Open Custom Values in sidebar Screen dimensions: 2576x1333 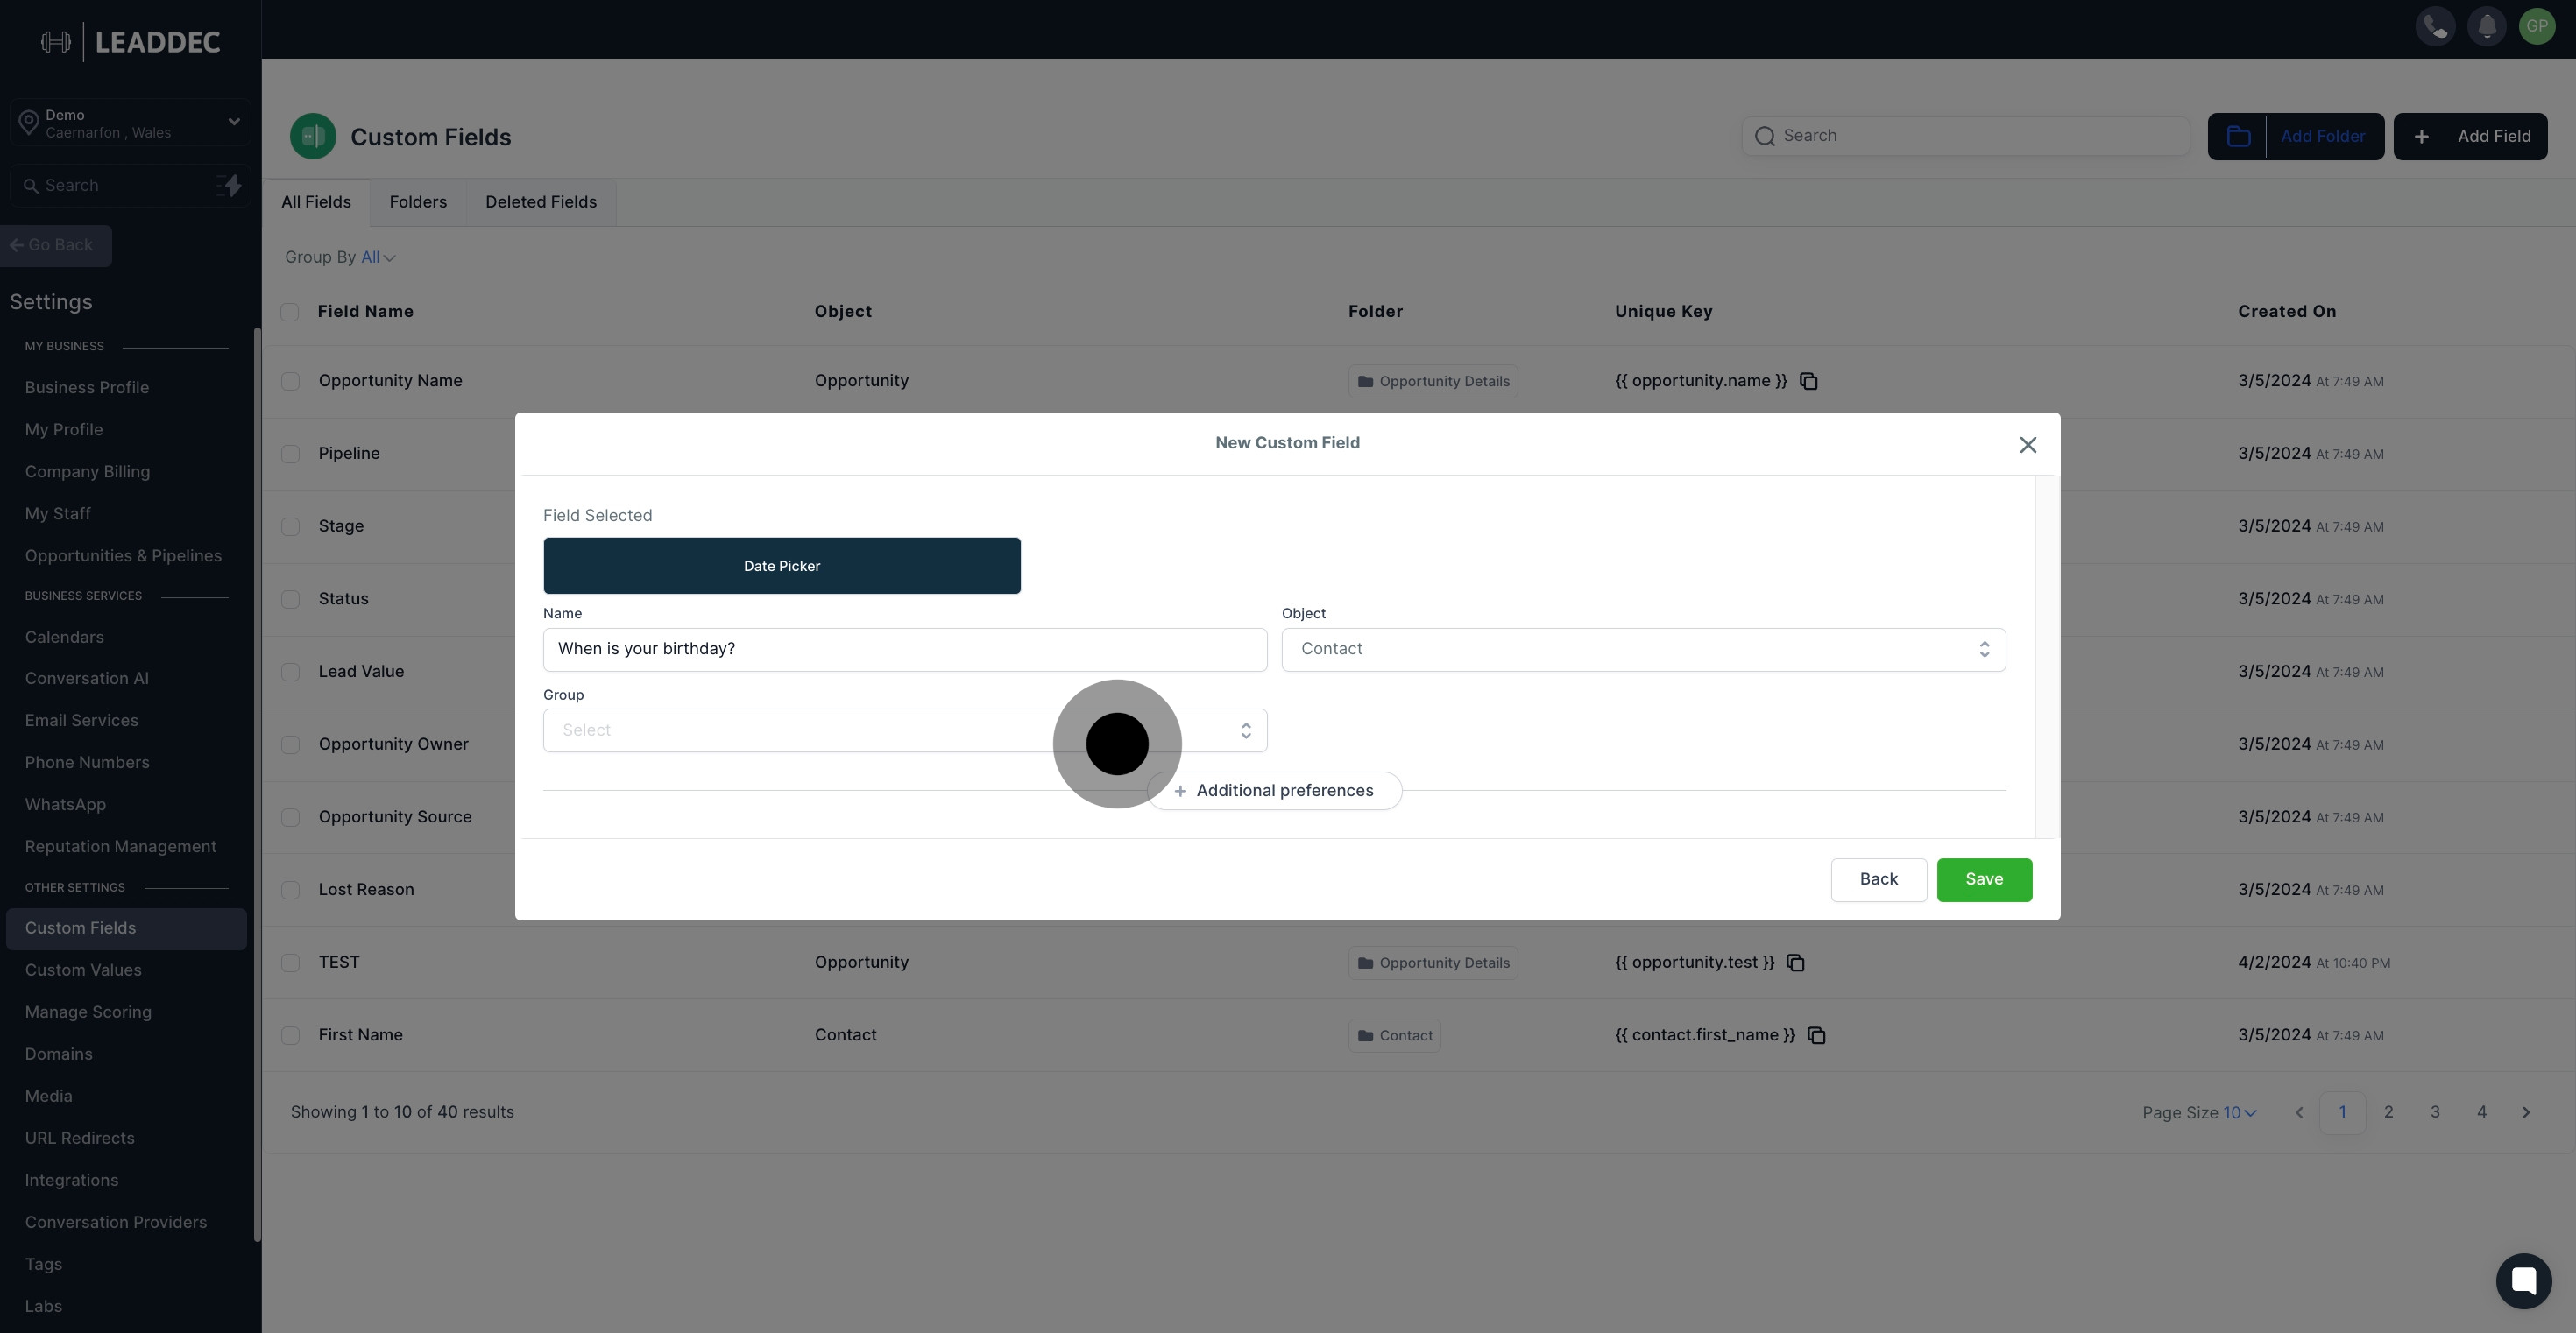coord(83,970)
